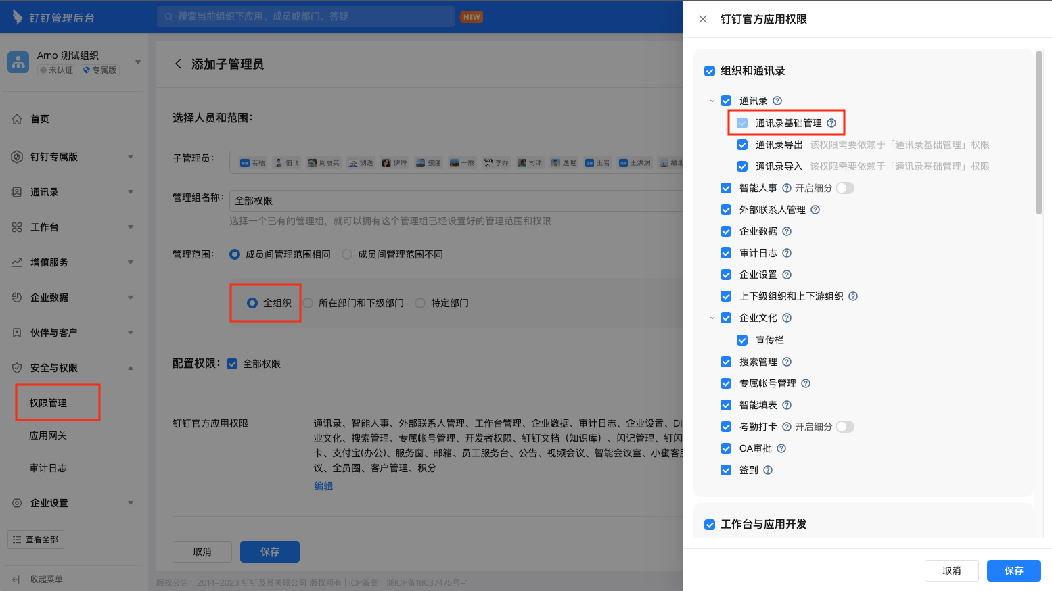Open 应用网关 in the sidebar
Image resolution: width=1052 pixels, height=591 pixels.
(48, 435)
